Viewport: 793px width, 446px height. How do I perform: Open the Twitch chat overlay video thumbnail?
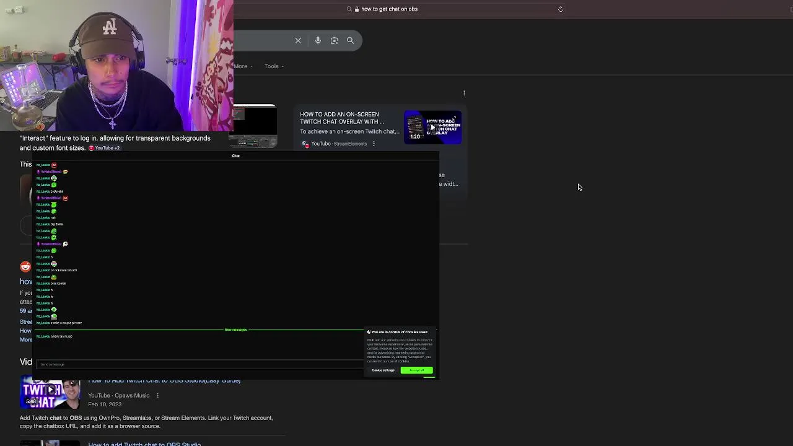pos(432,127)
